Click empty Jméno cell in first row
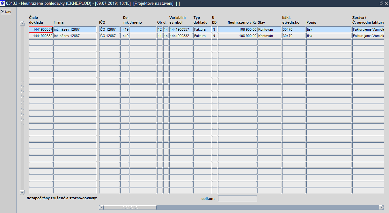 [143, 29]
